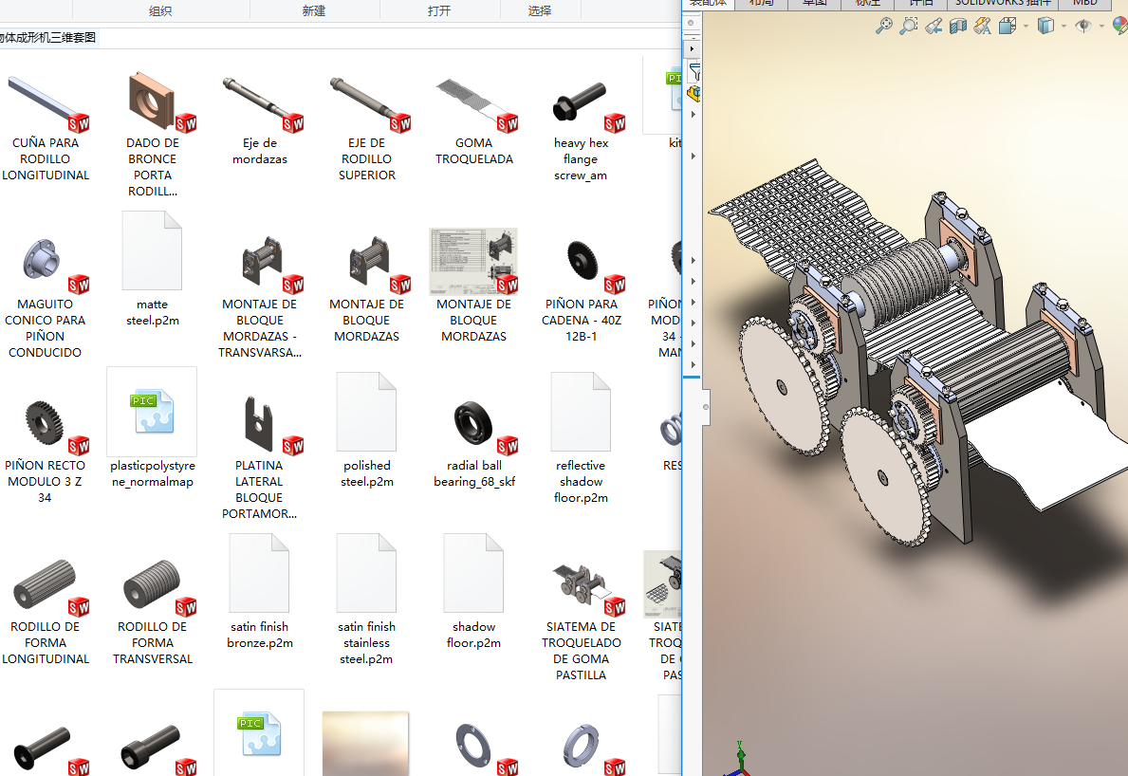Switch to the SOLIDWORKS 插件 tab

pos(1003,3)
